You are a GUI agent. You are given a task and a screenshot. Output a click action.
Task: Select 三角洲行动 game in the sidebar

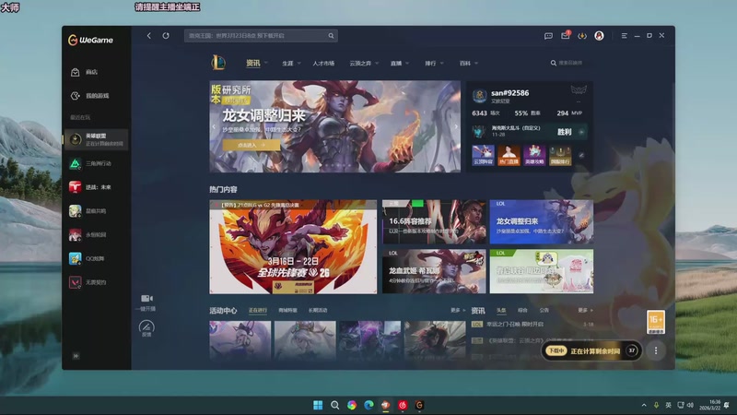[x=96, y=164]
